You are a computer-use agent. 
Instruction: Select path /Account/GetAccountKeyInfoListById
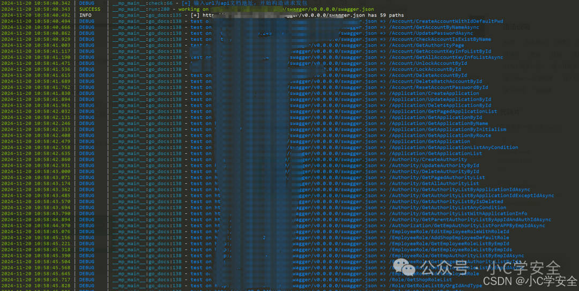click(440, 51)
